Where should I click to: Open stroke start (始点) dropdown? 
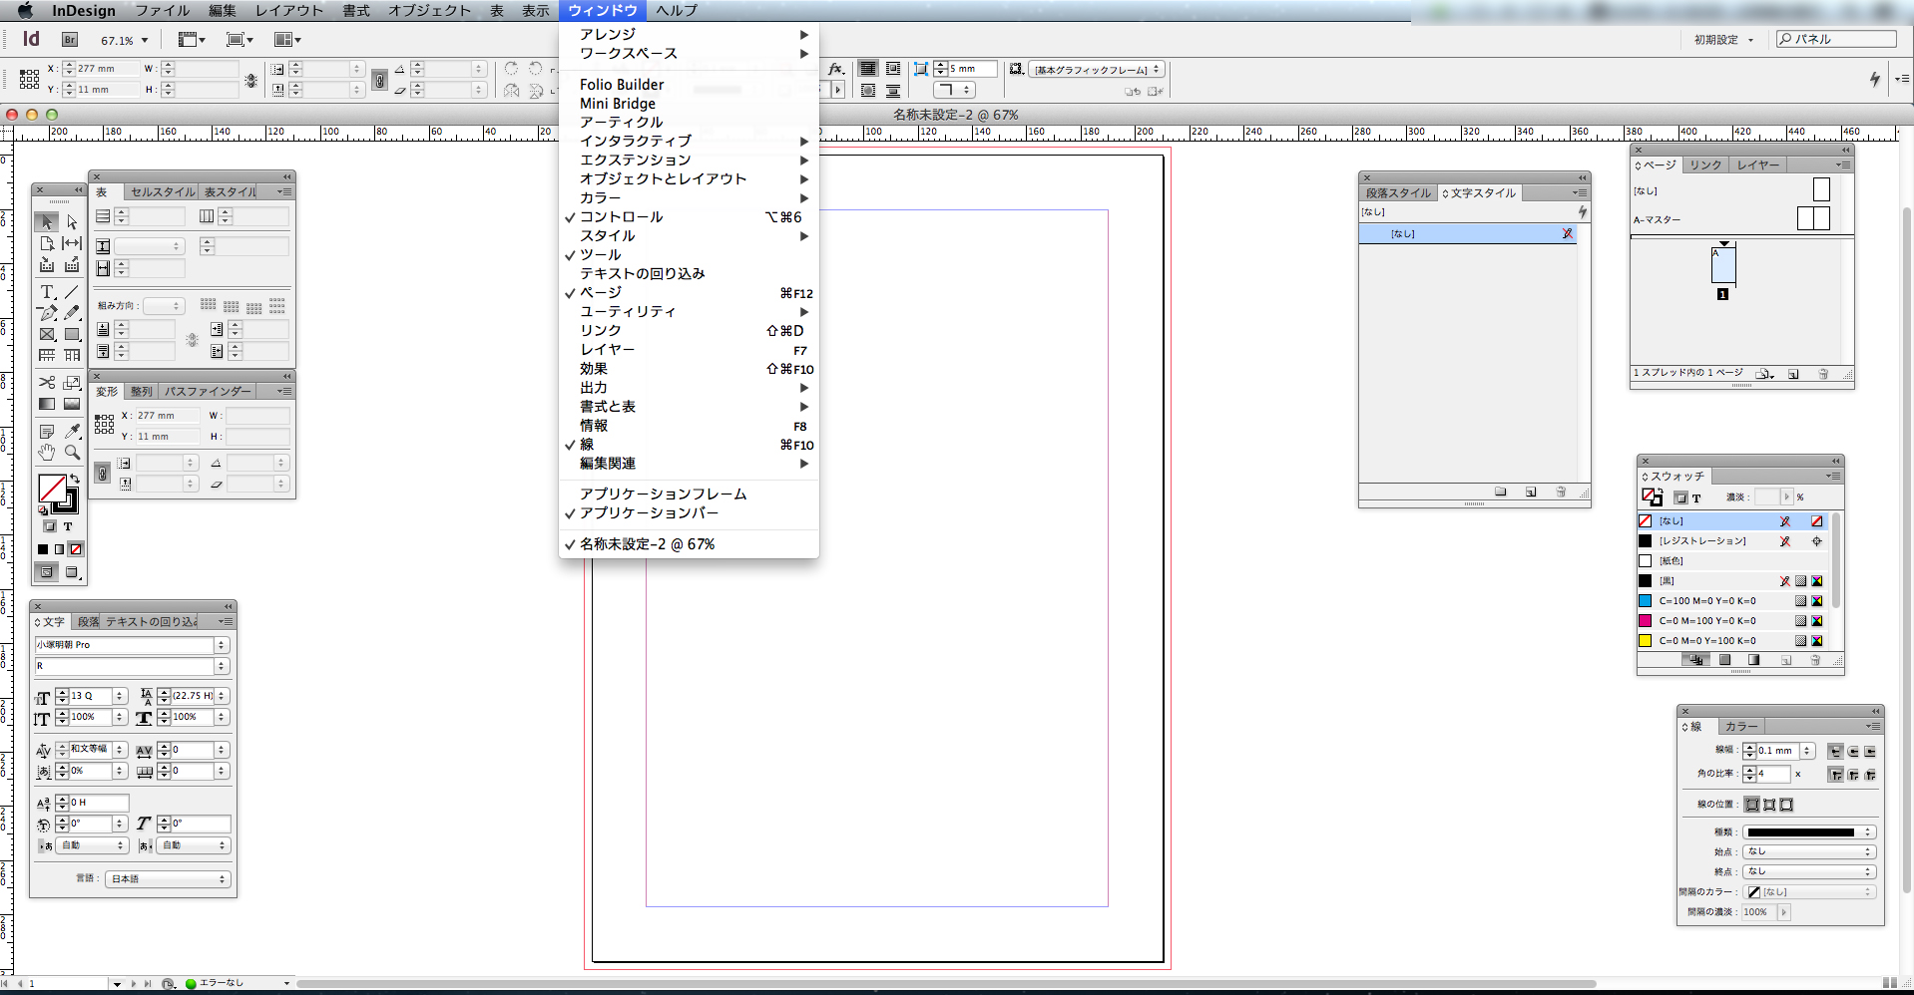click(1810, 851)
